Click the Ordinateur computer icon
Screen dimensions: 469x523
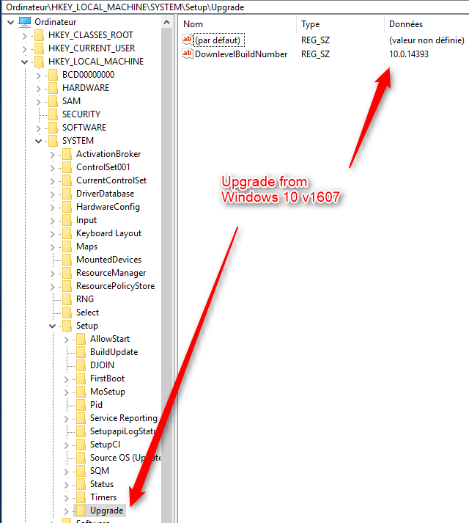(25, 22)
